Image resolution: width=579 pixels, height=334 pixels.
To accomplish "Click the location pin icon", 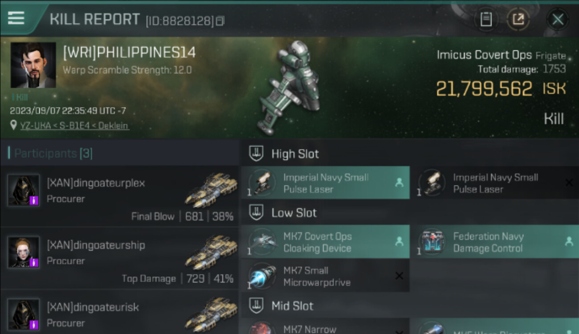I will click(14, 126).
